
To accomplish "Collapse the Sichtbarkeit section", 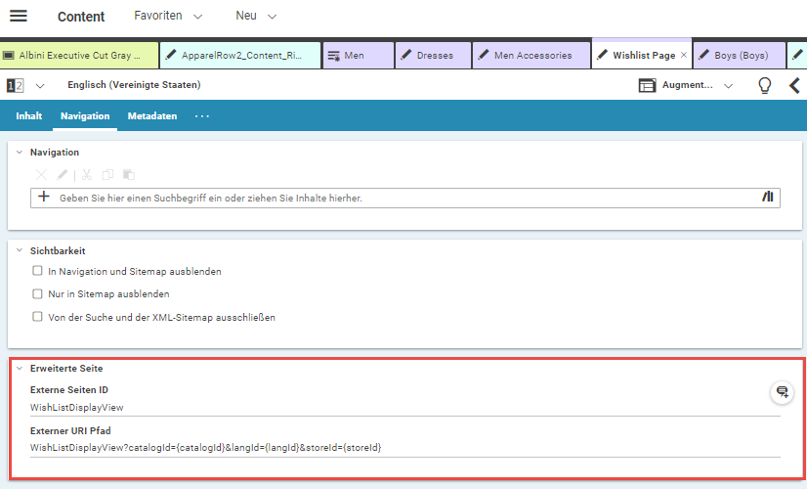I will click(19, 251).
